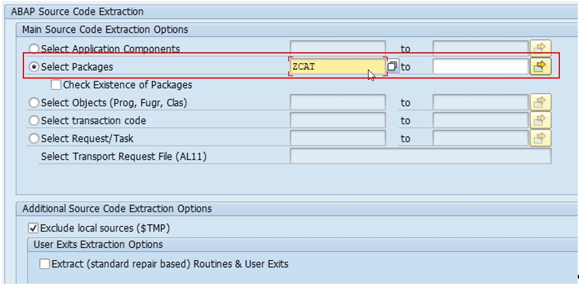579x285 pixels.
Task: Click the package field containing ZCAT
Action: click(338, 66)
